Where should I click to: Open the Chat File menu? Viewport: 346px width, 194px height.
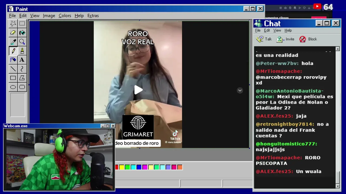tap(258, 30)
